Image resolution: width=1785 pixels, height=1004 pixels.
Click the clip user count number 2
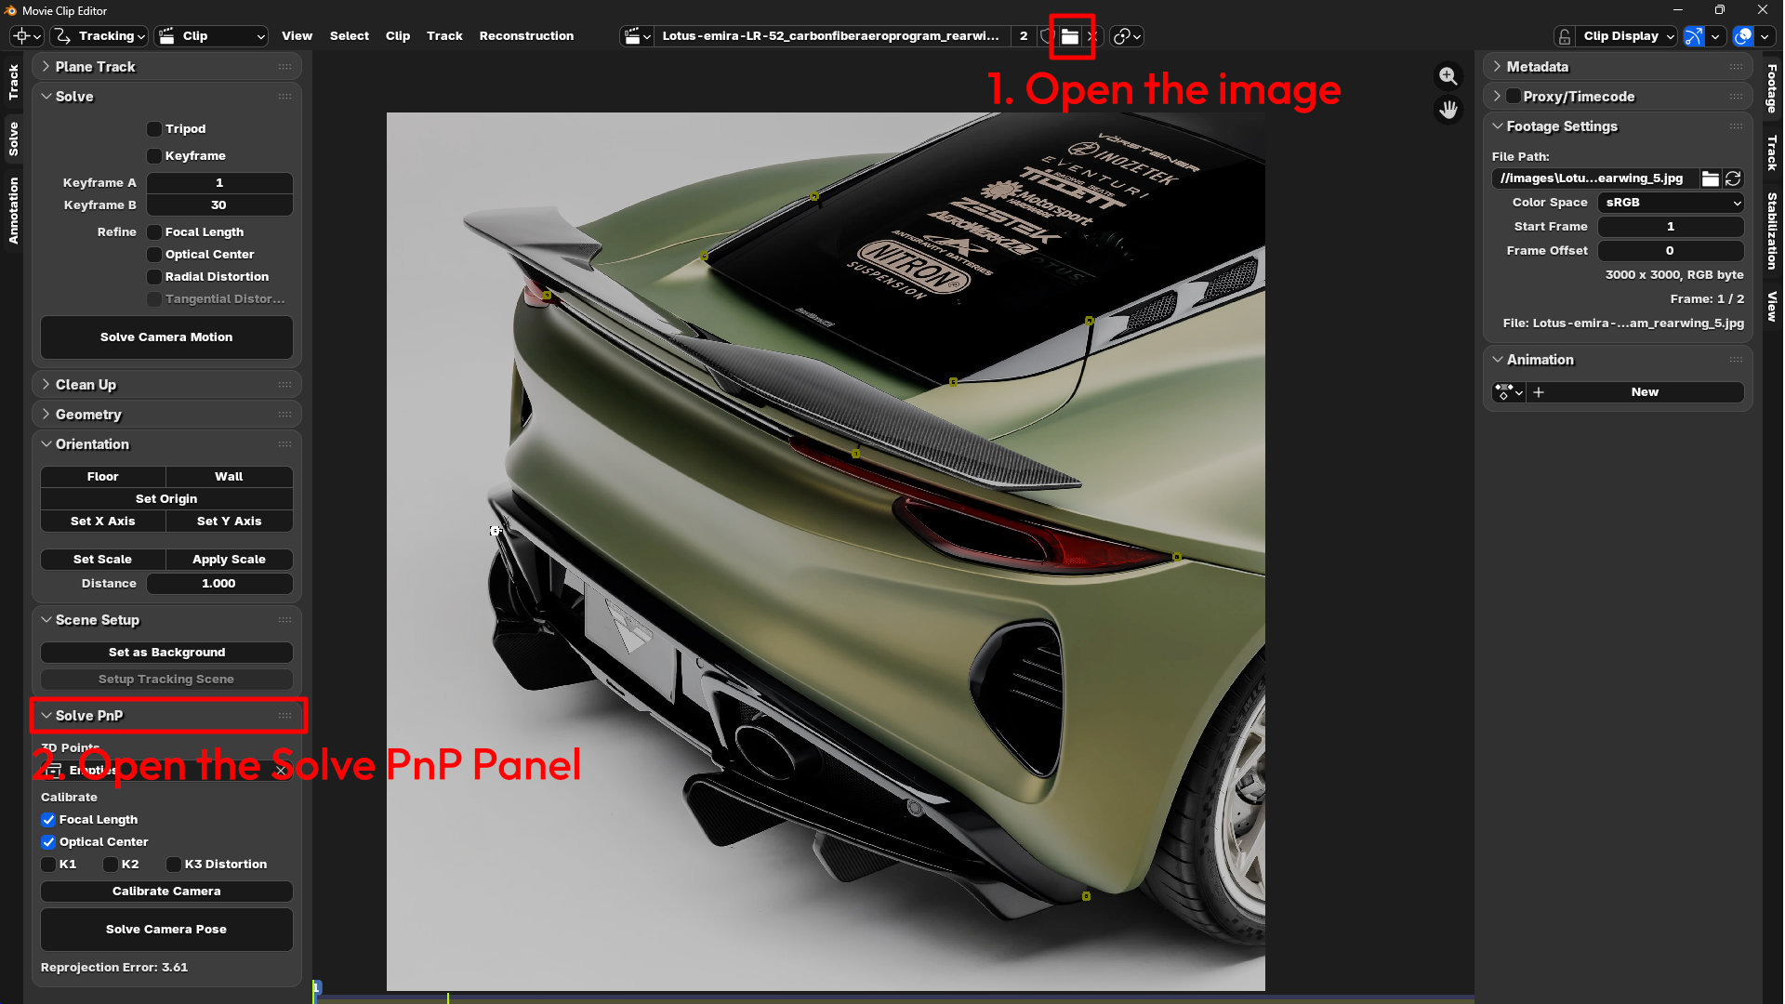[1024, 36]
